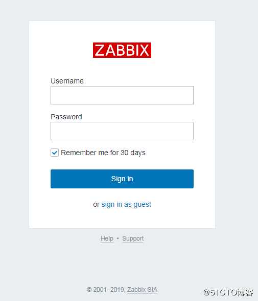Focus the Username input field
The image size is (258, 301).
click(x=122, y=95)
